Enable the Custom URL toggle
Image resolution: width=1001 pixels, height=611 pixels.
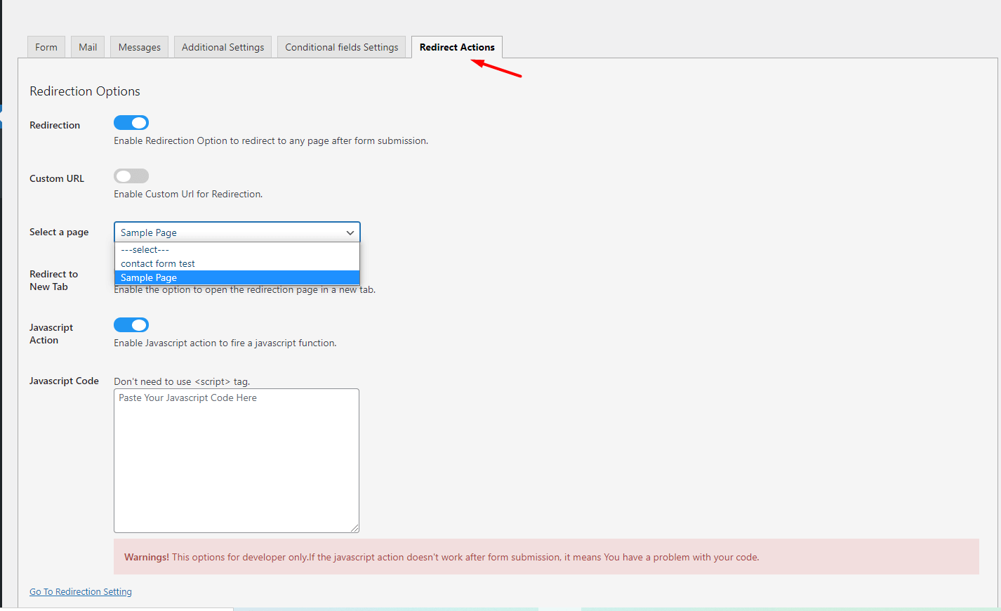click(x=131, y=176)
